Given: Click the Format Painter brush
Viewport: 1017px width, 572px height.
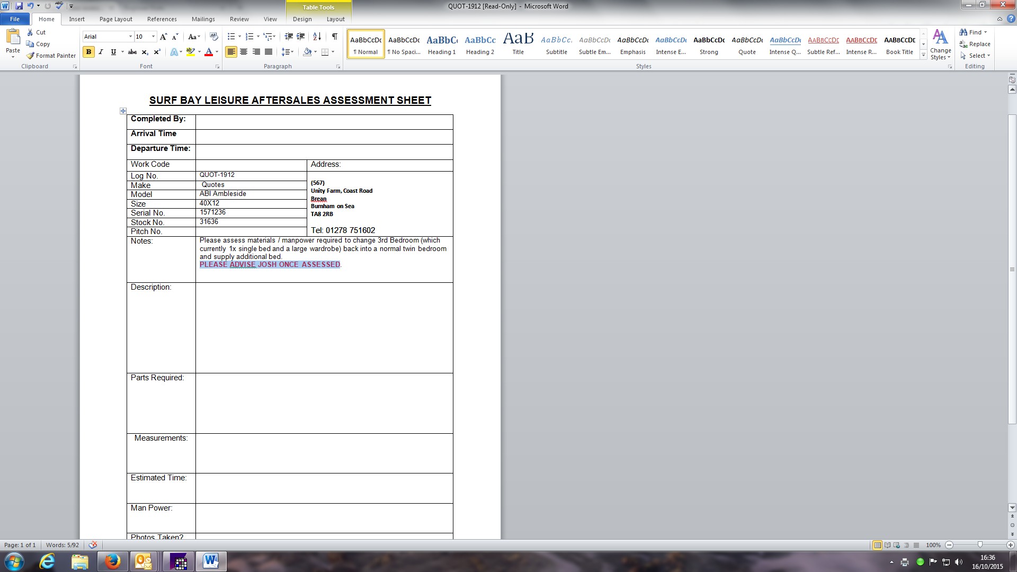Looking at the screenshot, I should pos(51,56).
